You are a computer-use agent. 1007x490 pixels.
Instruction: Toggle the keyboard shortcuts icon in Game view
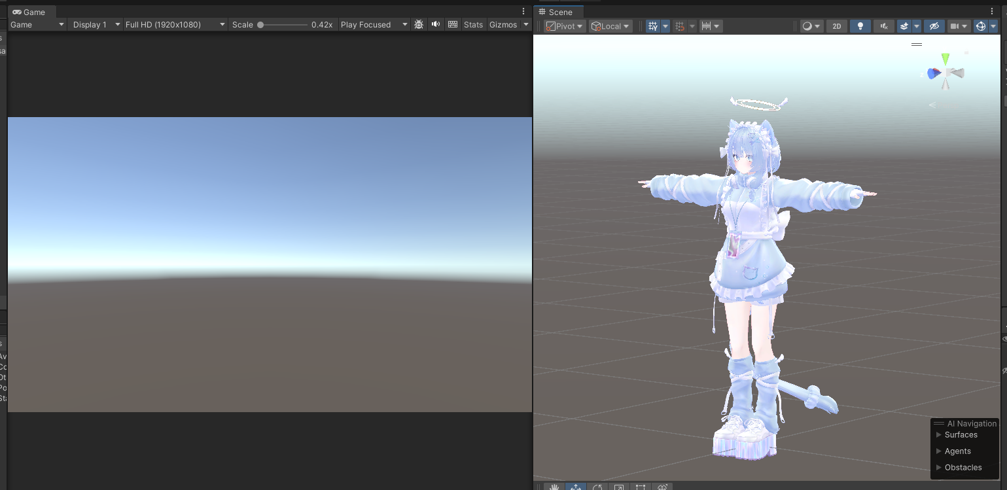coord(453,25)
